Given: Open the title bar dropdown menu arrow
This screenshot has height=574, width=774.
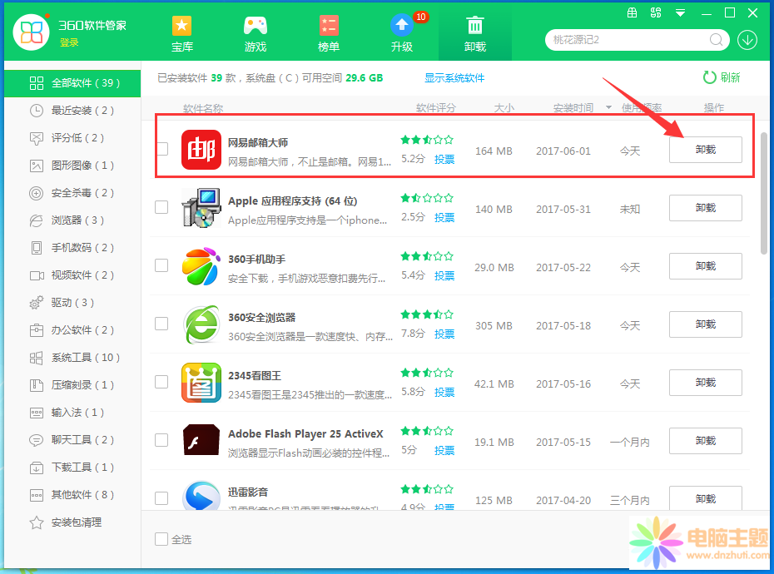Looking at the screenshot, I should (681, 13).
